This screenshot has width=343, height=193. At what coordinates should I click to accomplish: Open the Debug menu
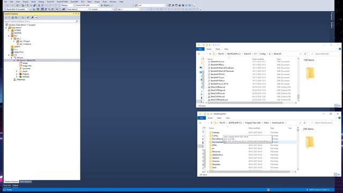coord(41,2)
